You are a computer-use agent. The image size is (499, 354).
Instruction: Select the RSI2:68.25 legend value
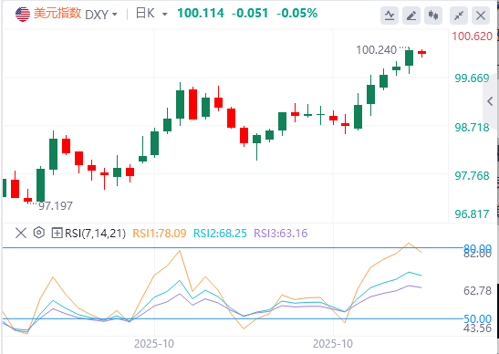(x=220, y=234)
